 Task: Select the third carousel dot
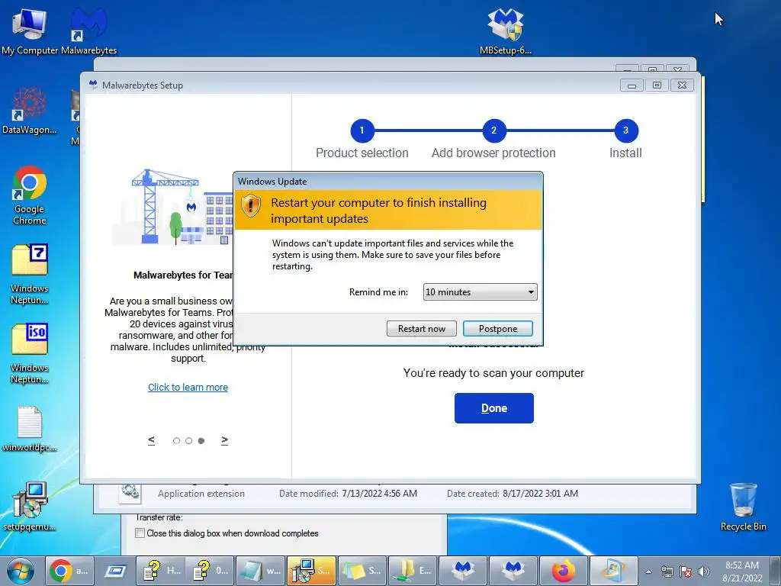point(201,440)
